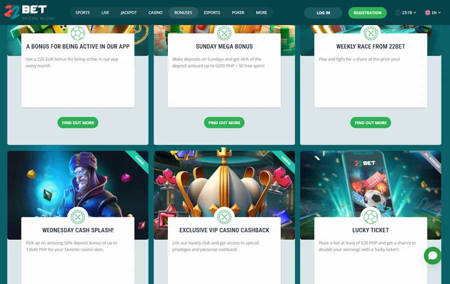Open the live chat bubble
The image size is (450, 284).
pos(433,256)
